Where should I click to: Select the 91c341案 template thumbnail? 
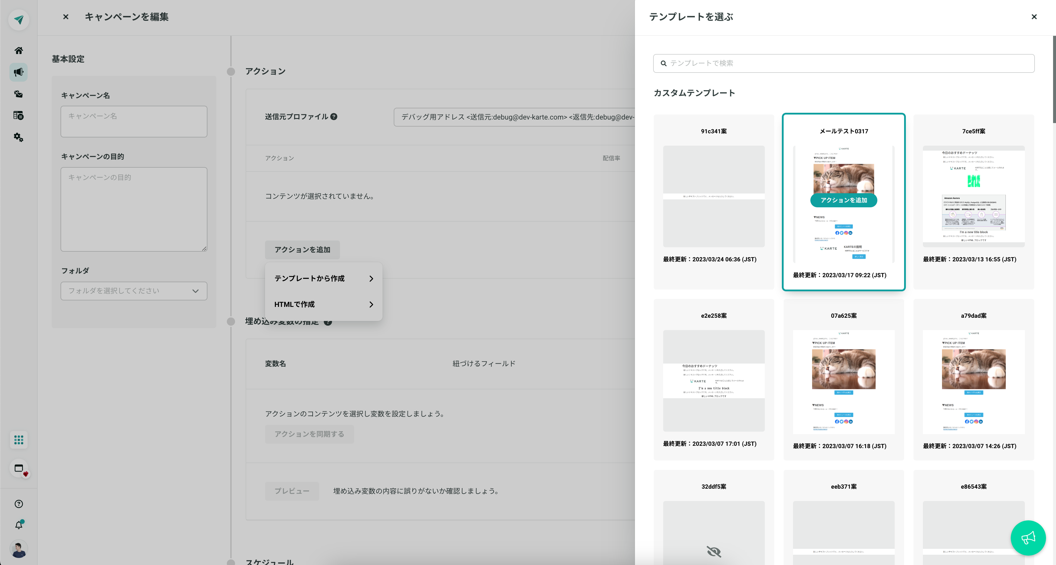click(x=714, y=196)
